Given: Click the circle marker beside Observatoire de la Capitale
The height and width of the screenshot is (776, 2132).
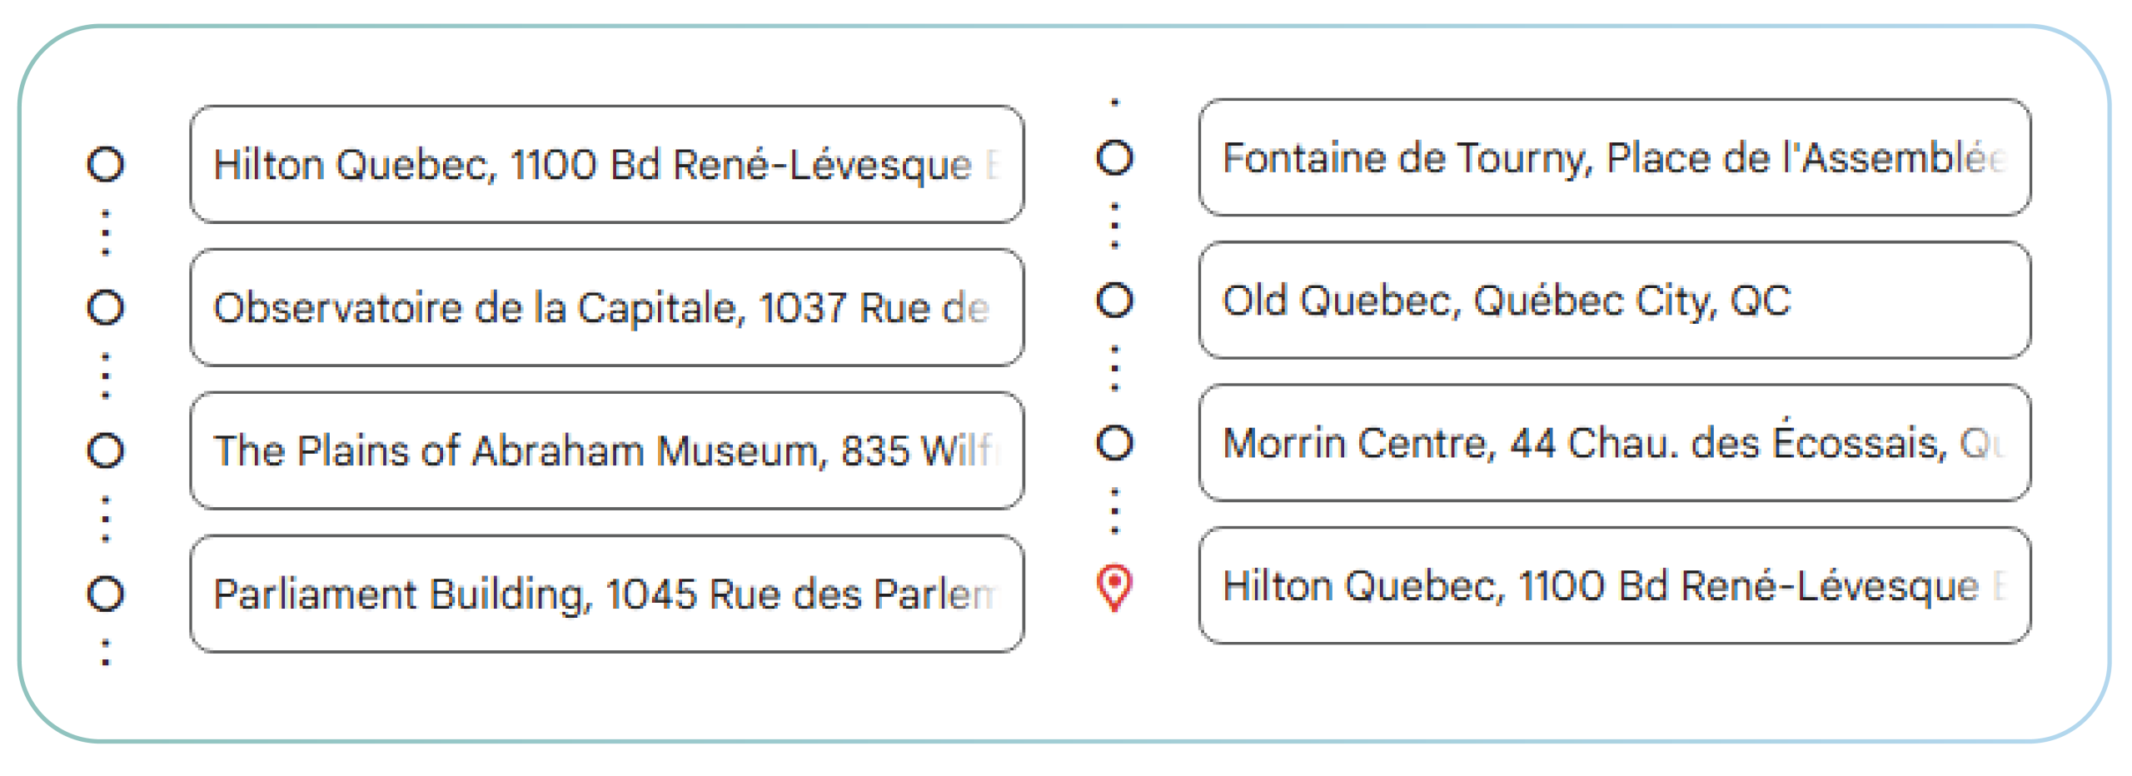Looking at the screenshot, I should click(106, 307).
